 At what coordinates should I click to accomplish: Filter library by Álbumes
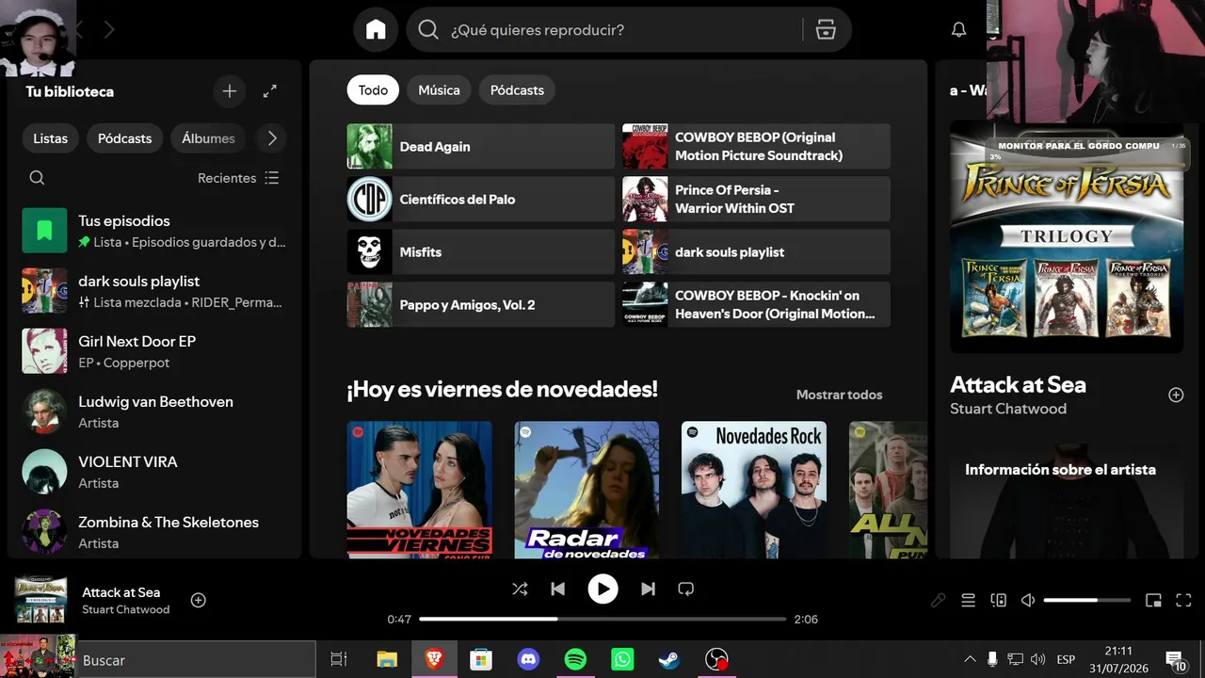(x=208, y=138)
